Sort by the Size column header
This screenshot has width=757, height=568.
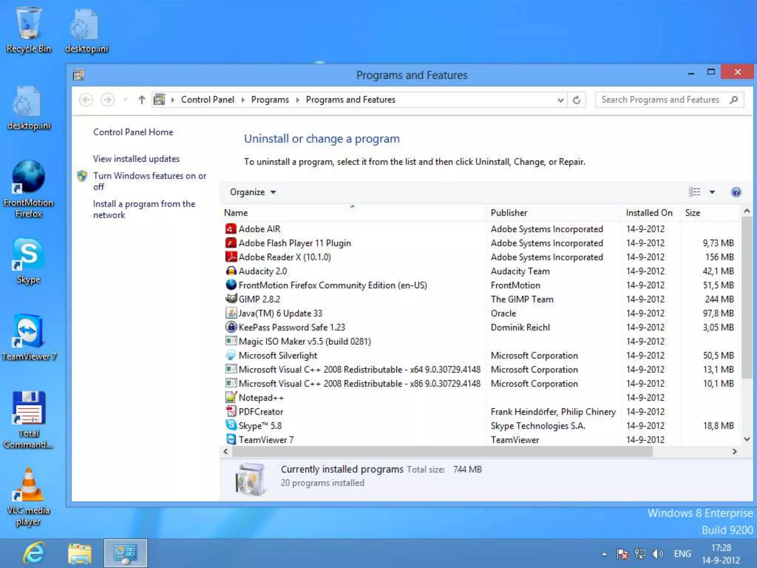pyautogui.click(x=710, y=213)
